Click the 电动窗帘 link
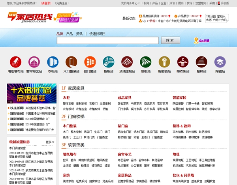This screenshot has height=185, width=237. [x=123, y=166]
